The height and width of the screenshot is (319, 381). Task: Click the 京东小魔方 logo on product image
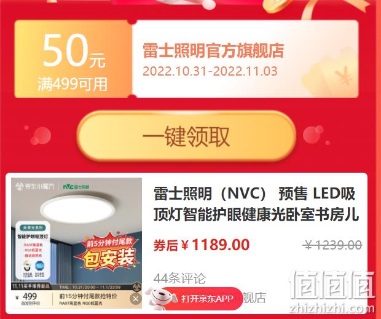35,186
